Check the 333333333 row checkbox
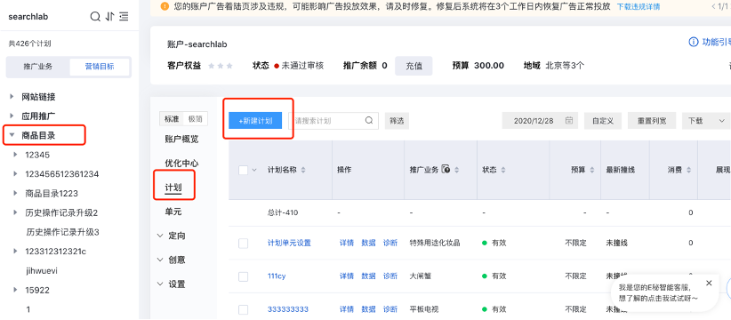 243,309
